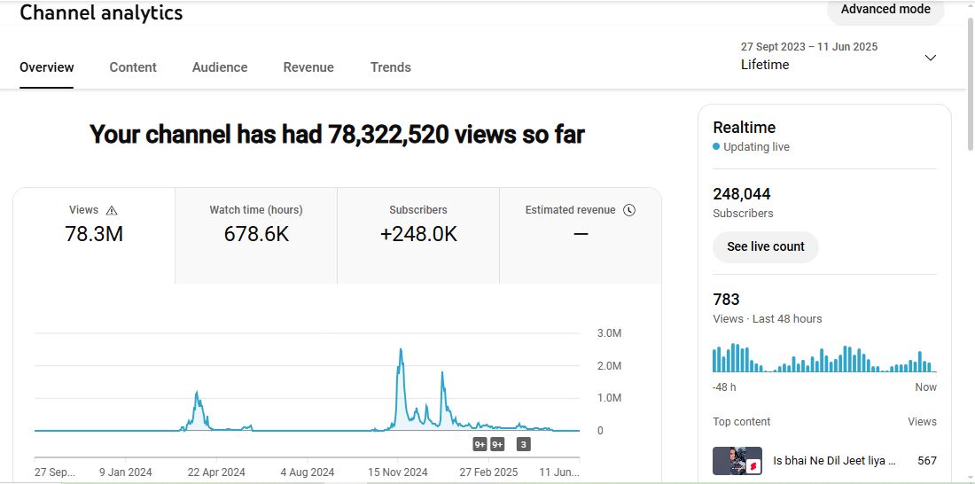Click the clock icon next to Estimated revenue
The width and height of the screenshot is (975, 484).
point(629,210)
